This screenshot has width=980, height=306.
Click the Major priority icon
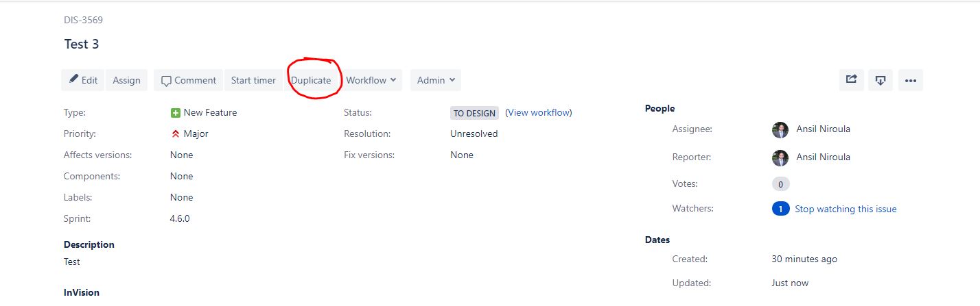click(176, 133)
